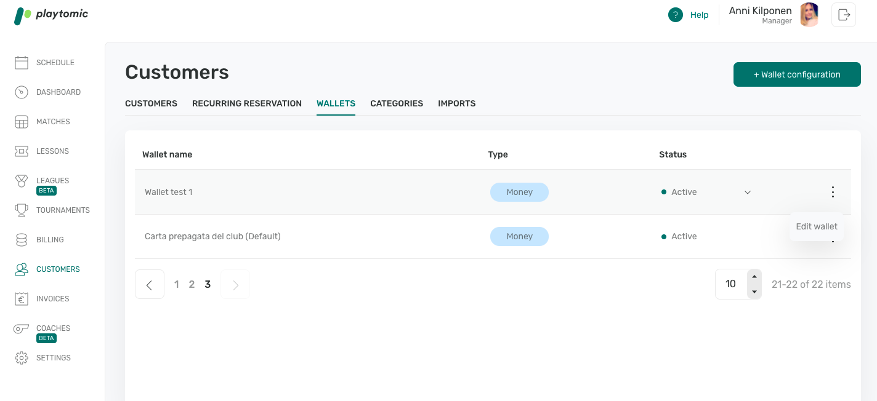Open the Recurring Reservation tab
877x401 pixels.
[246, 103]
